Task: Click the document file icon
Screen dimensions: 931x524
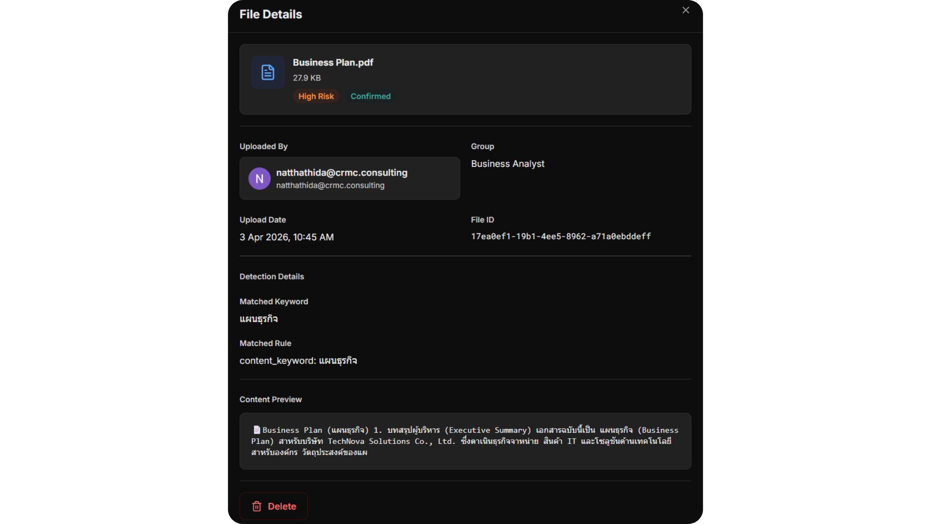Action: (268, 72)
